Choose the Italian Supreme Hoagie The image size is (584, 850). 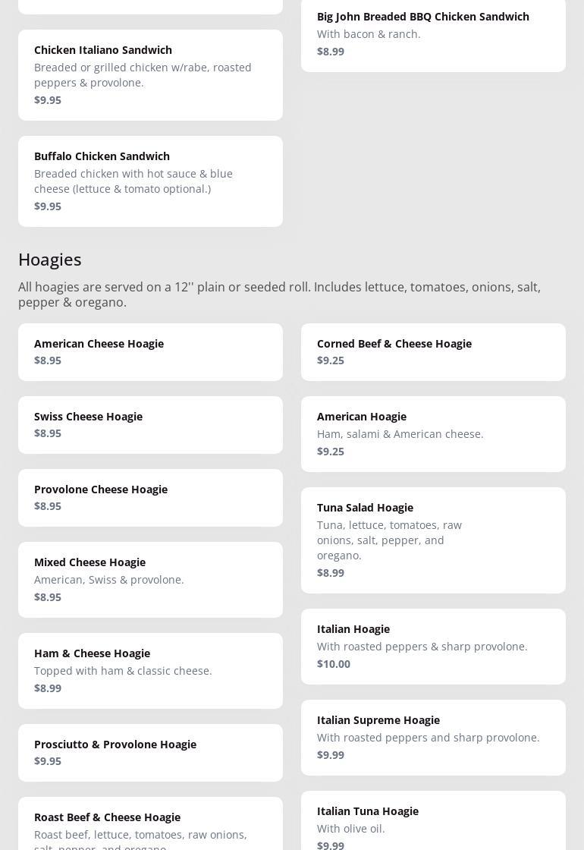pos(432,737)
